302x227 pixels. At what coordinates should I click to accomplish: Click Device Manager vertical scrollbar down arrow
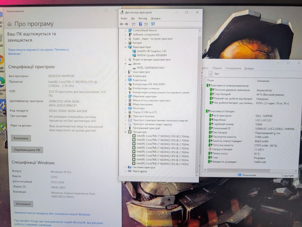196,175
